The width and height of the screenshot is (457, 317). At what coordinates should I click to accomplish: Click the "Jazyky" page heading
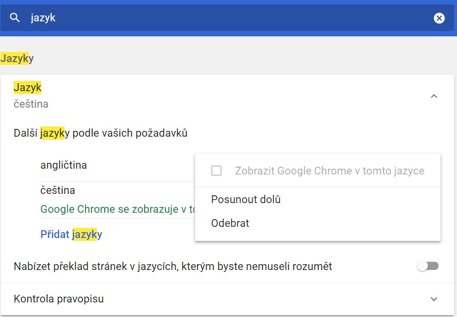(x=17, y=59)
